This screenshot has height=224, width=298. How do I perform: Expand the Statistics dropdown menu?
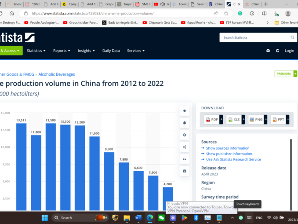pos(36,51)
